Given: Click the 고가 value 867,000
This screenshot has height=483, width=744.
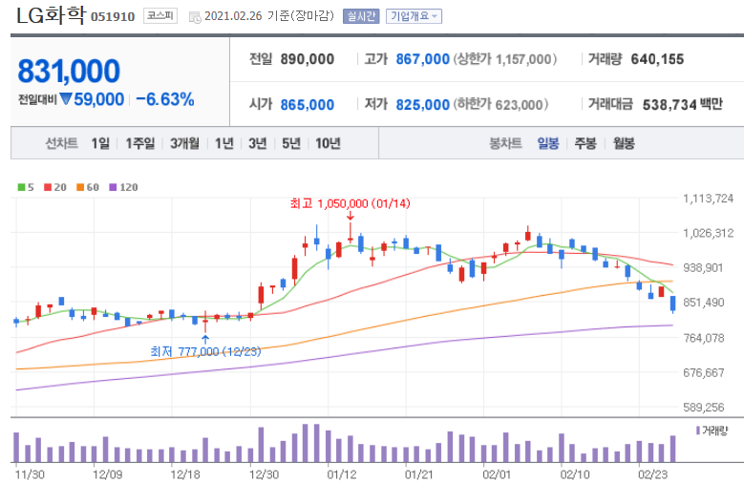Looking at the screenshot, I should coord(422,59).
